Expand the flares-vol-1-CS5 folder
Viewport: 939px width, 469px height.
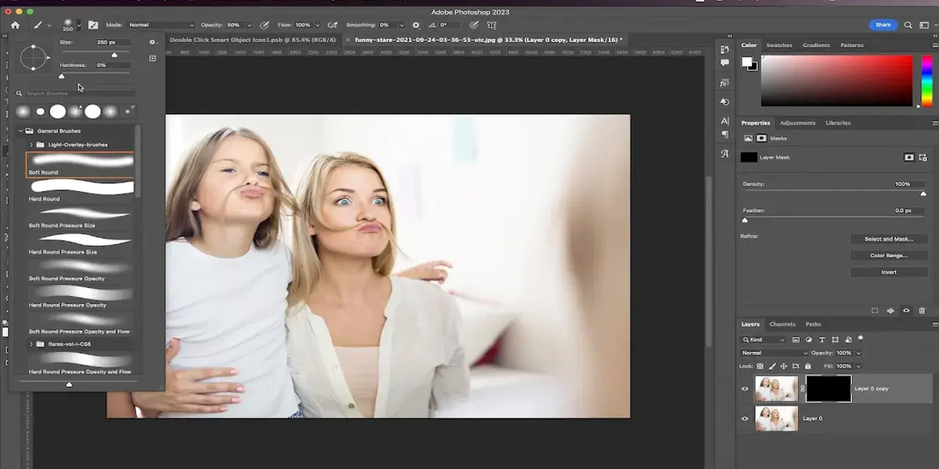point(31,344)
